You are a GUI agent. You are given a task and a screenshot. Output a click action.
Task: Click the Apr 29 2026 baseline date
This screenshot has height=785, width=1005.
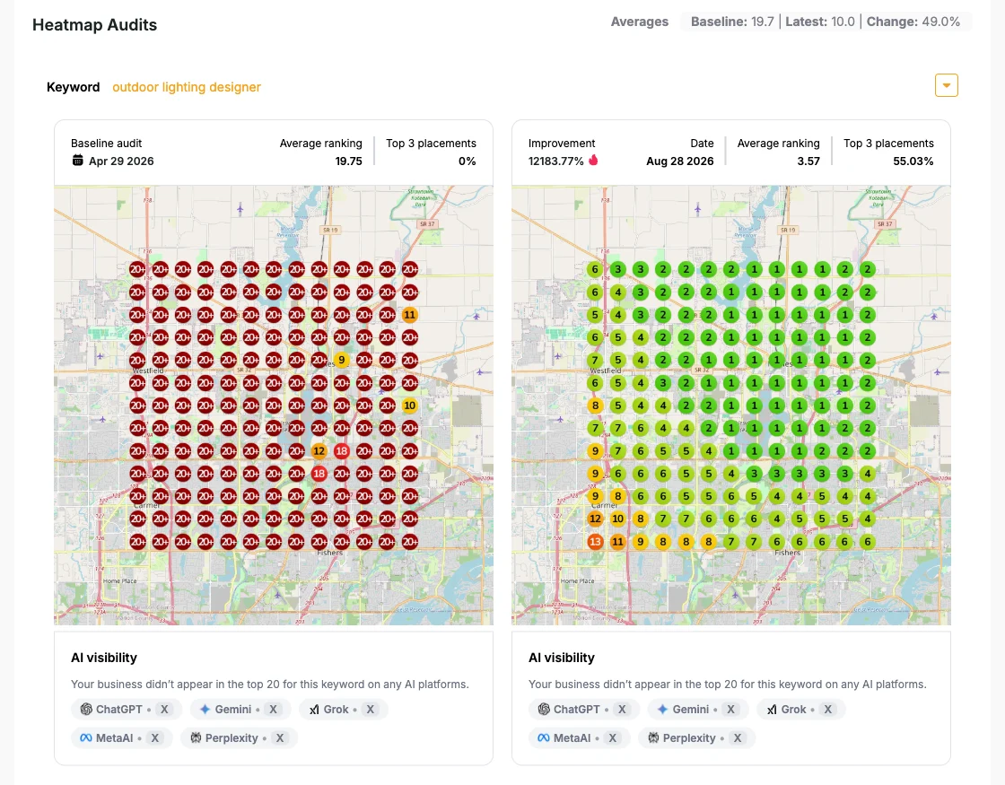[121, 161]
